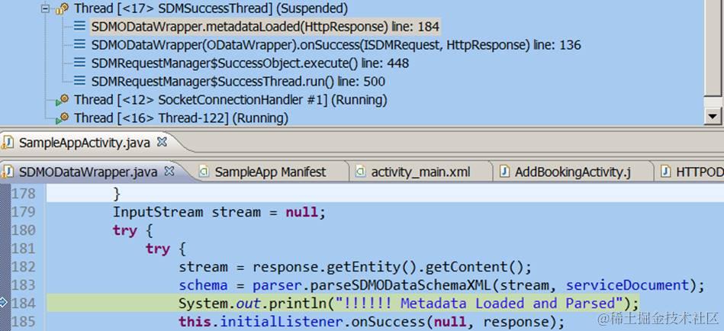Collapse the SDMSuccessThread tree node
Viewport: 724px width, 331px height.
45,9
